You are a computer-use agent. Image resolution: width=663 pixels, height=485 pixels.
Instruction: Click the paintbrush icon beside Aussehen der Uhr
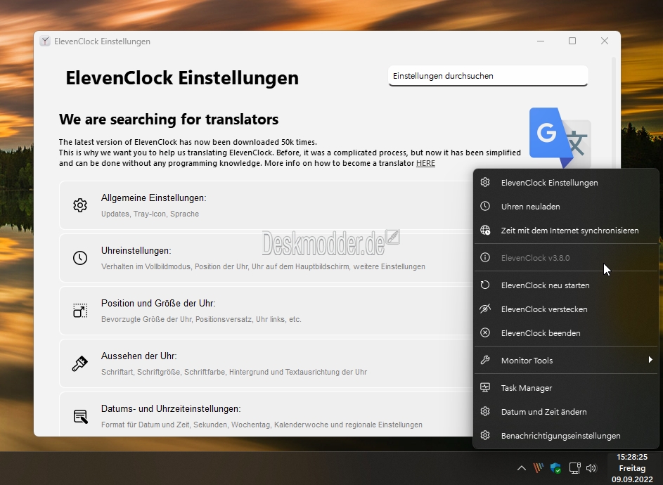pyautogui.click(x=80, y=363)
